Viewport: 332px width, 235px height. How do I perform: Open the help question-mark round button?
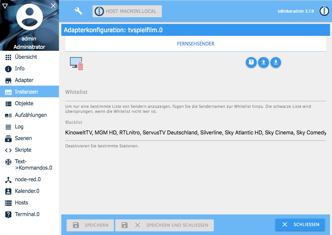pyautogui.click(x=251, y=62)
